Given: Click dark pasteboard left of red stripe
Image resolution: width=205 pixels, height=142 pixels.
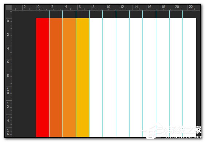Looking at the screenshot, I should pos(24,74).
